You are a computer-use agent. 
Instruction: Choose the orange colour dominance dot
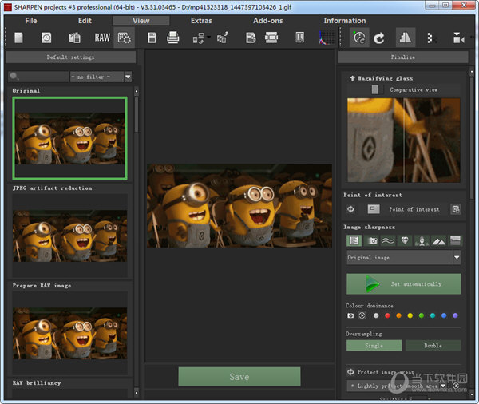398,315
